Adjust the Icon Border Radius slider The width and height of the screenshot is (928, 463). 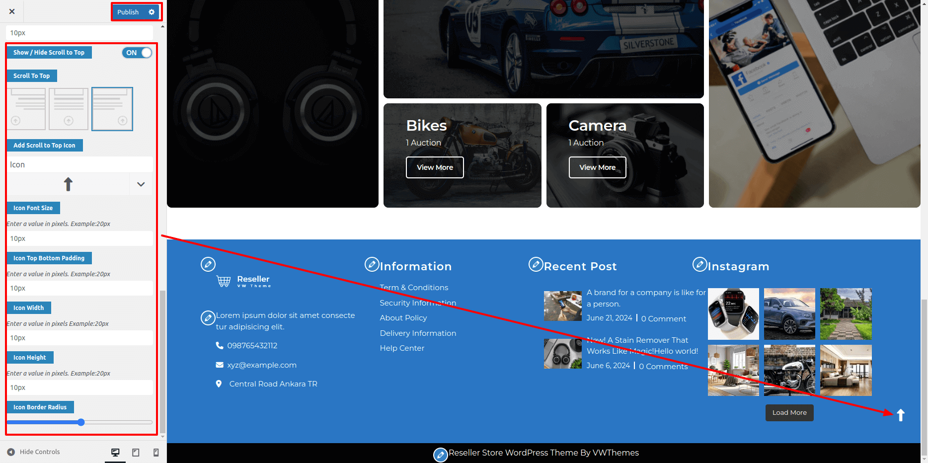coord(81,422)
